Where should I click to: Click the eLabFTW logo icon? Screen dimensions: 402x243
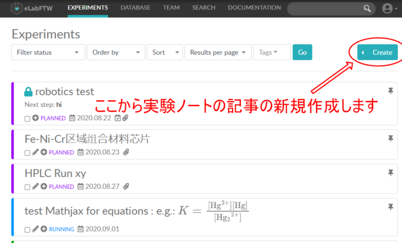18,8
